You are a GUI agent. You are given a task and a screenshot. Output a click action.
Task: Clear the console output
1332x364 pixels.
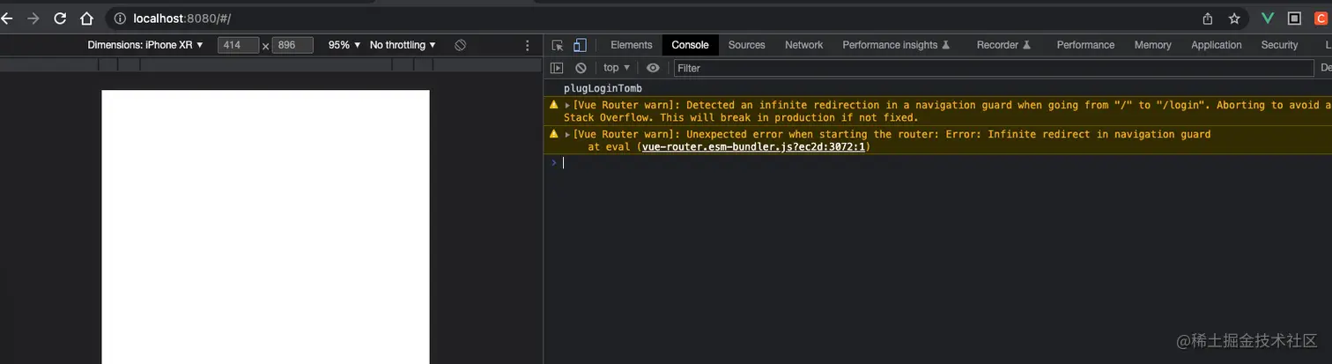tap(581, 68)
